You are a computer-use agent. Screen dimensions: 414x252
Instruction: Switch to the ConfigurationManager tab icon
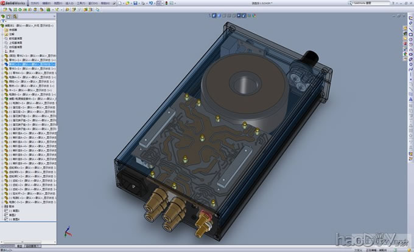16,16
